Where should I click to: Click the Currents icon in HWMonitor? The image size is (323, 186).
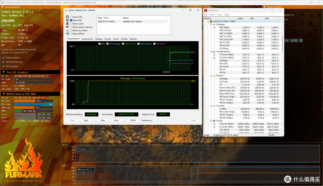coord(214,106)
